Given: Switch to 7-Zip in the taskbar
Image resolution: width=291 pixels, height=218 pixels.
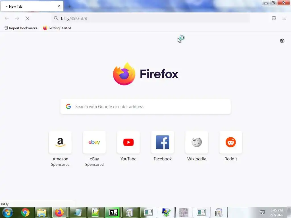Looking at the screenshot, I should (113, 212).
